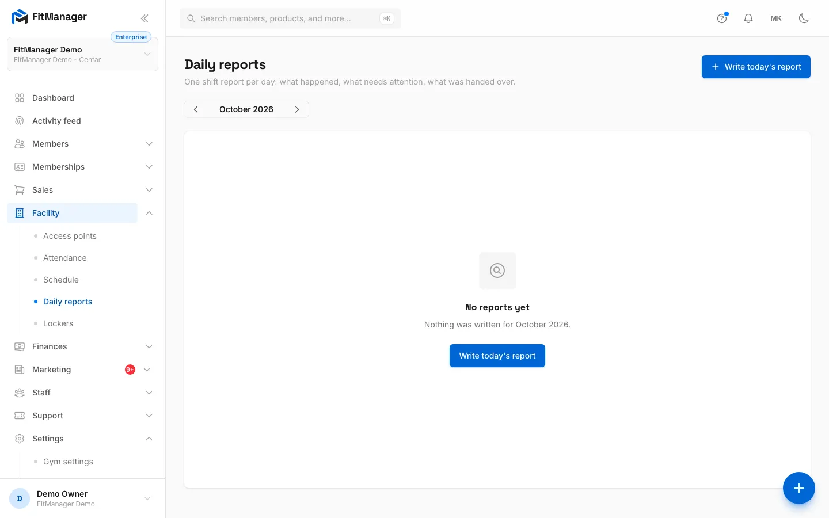Click the FitManager logo icon
The height and width of the screenshot is (518, 829).
click(20, 17)
